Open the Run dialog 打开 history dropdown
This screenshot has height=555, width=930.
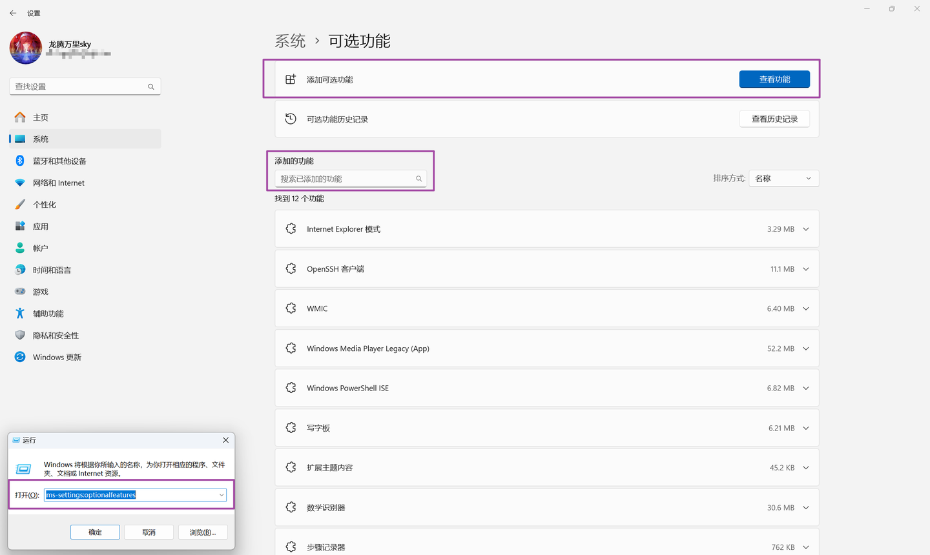pos(222,495)
